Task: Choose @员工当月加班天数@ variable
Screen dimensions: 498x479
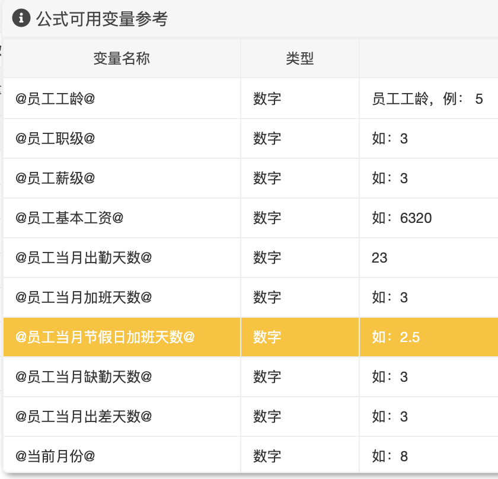Action: click(x=84, y=297)
